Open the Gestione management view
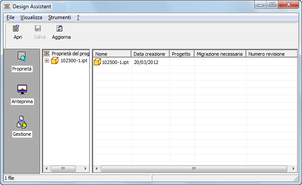Screen dimensions: 302x185 click(x=22, y=127)
